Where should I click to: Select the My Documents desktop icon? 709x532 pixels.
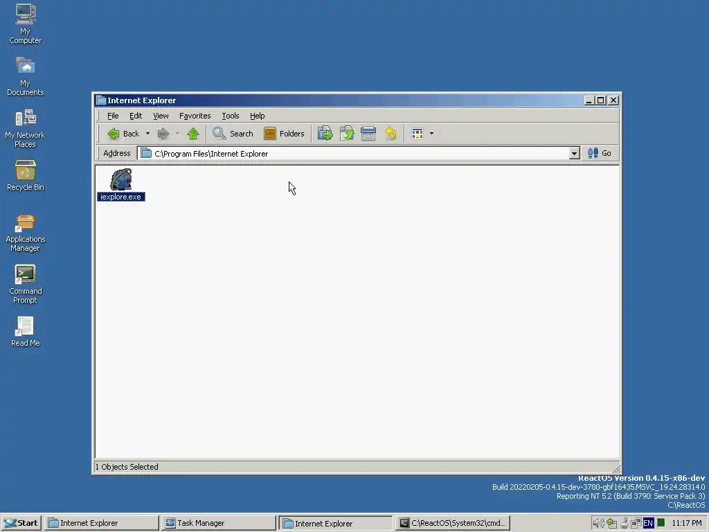(x=26, y=76)
